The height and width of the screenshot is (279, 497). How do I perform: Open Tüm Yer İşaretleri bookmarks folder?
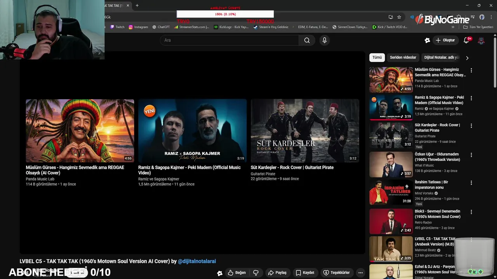[x=478, y=27]
